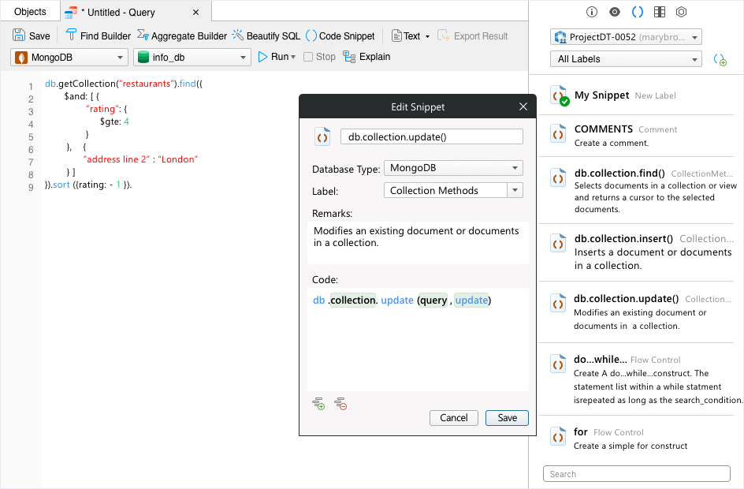The image size is (744, 489).
Task: Open the object information panel icon
Action: point(592,12)
